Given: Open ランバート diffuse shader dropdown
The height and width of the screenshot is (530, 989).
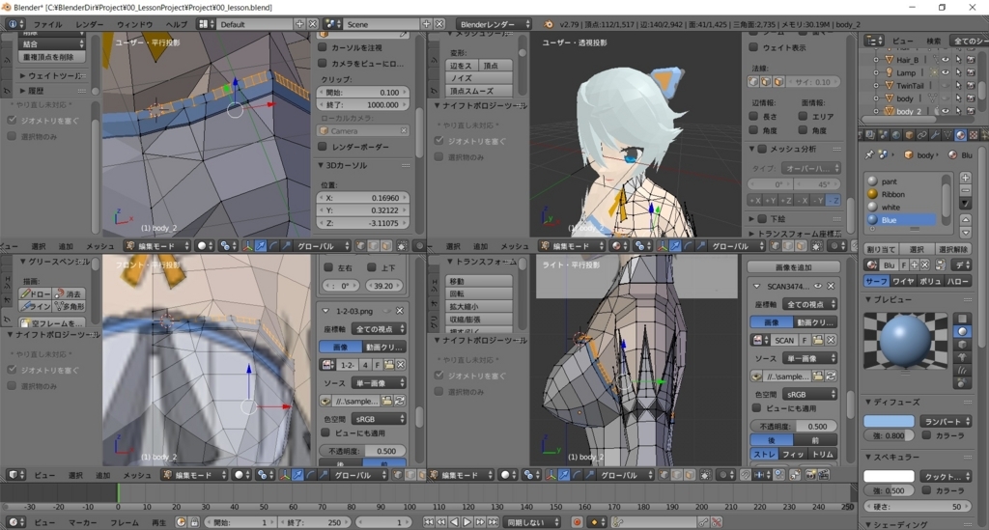Looking at the screenshot, I should coord(946,421).
